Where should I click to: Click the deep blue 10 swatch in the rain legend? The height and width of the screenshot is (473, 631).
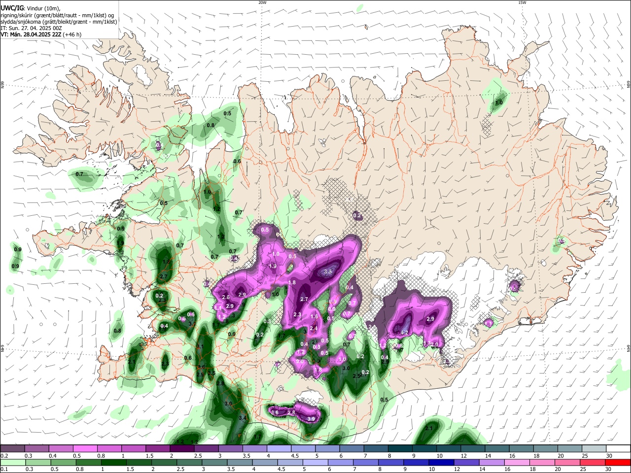coord(441,462)
